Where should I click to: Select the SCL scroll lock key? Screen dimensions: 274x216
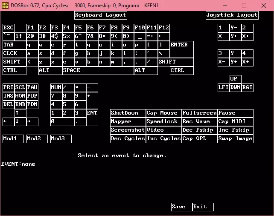pyautogui.click(x=20, y=87)
